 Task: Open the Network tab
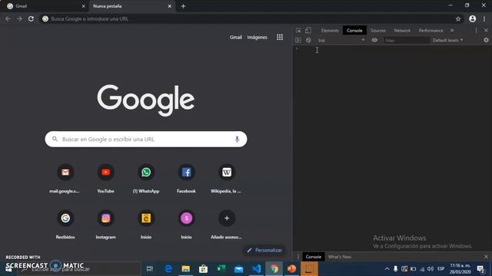coord(402,31)
